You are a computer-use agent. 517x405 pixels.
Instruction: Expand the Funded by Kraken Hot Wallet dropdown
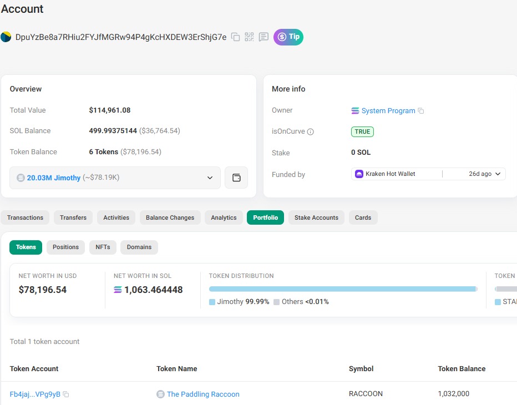point(428,174)
